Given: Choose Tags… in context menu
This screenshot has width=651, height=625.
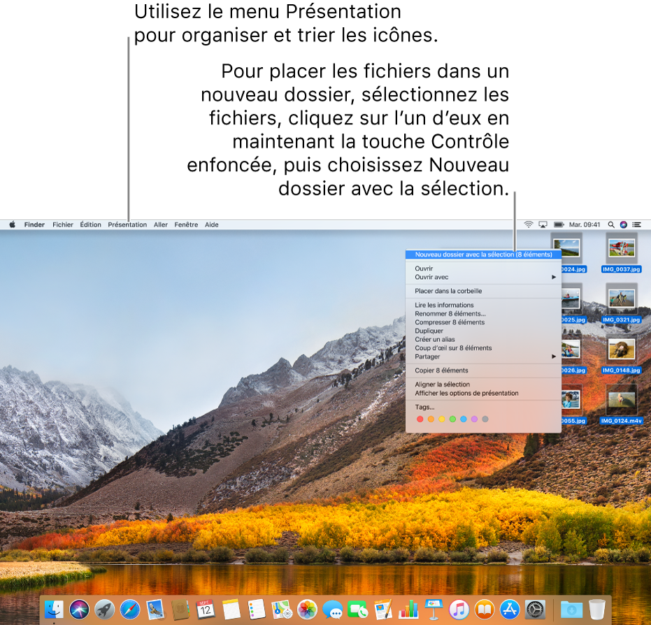Looking at the screenshot, I should pyautogui.click(x=483, y=407).
